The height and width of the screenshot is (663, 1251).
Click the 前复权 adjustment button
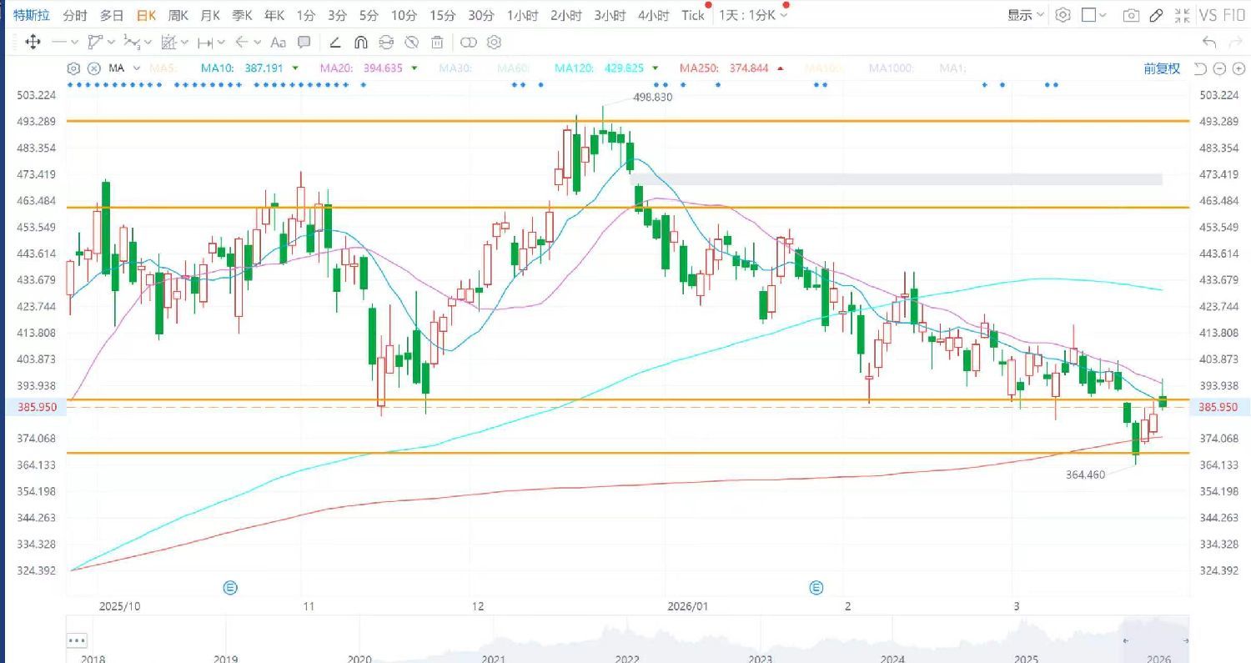click(x=1162, y=68)
